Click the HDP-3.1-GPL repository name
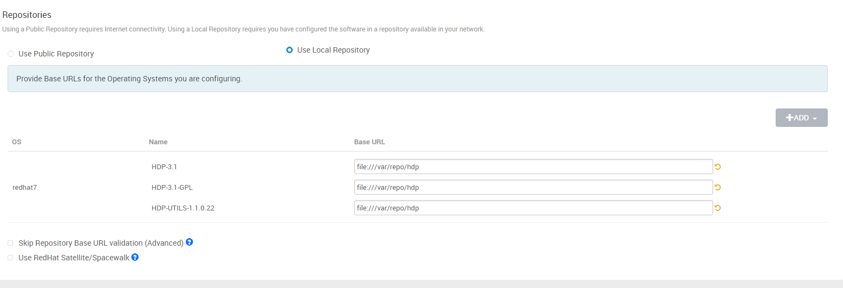The height and width of the screenshot is (288, 843). [172, 188]
